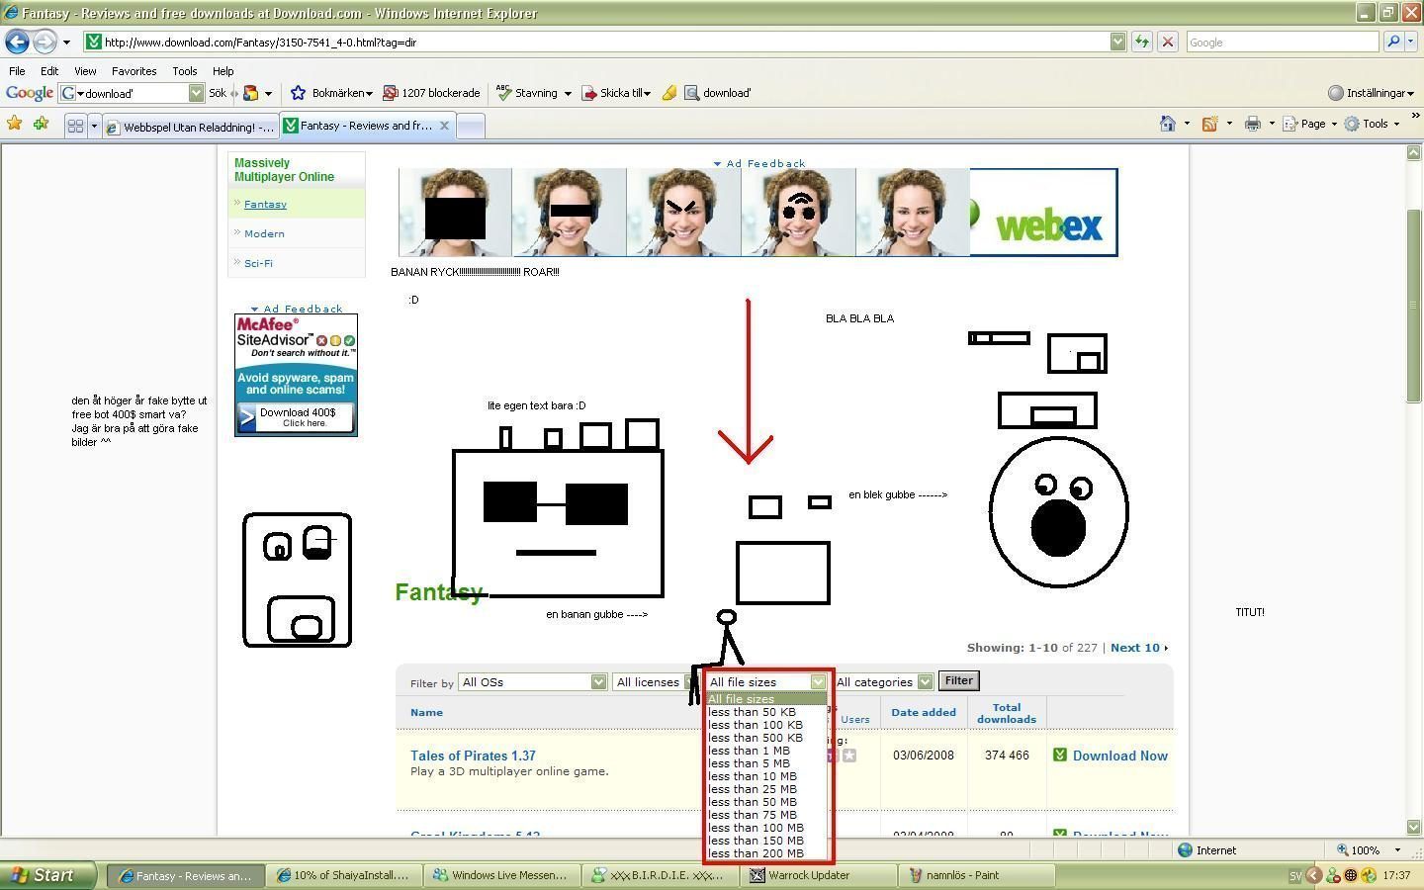Expand the address bar history dropdown
The image size is (1424, 890).
1117,42
